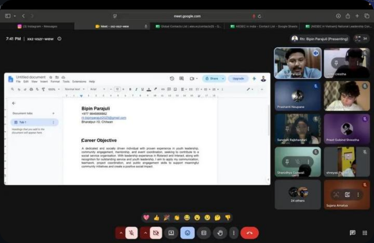374x243 pixels.
Task: Open the More options three-dot menu
Action: click(234, 233)
